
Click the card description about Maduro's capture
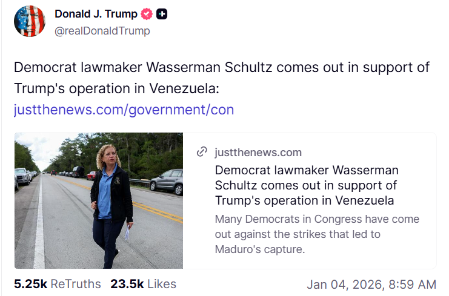[x=317, y=234]
